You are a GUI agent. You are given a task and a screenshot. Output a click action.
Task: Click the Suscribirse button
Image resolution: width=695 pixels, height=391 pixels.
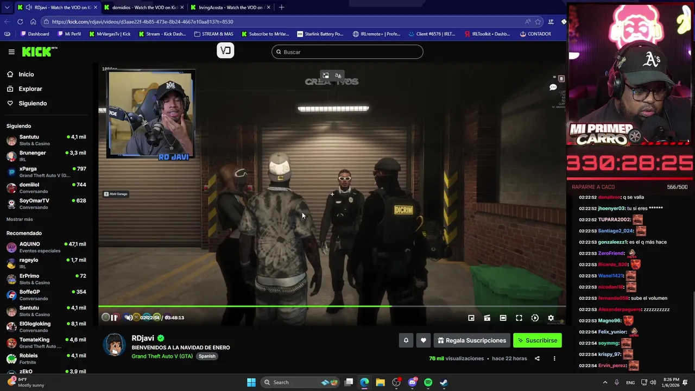(538, 340)
